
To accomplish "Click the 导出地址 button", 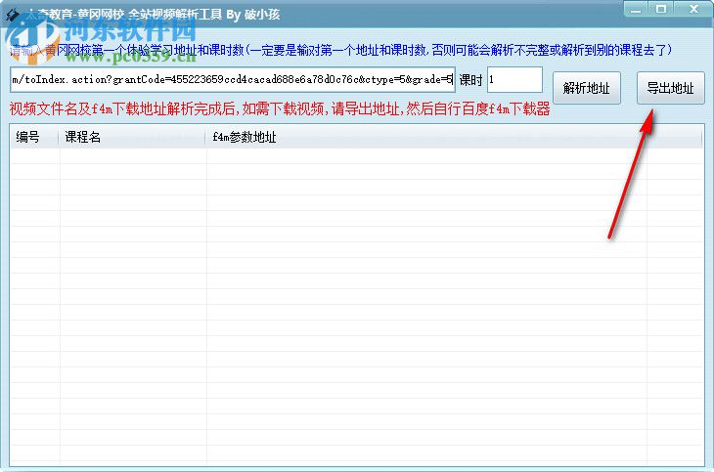I will (670, 88).
